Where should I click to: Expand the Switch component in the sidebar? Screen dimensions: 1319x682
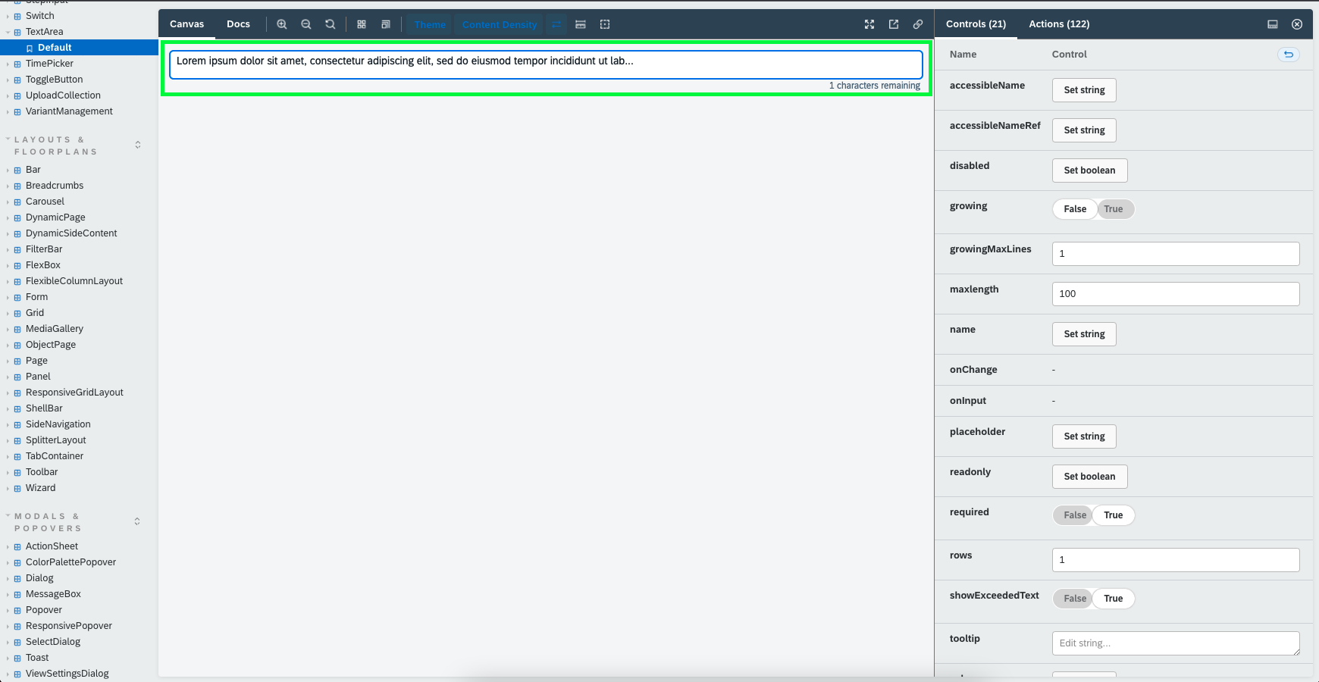[8, 15]
